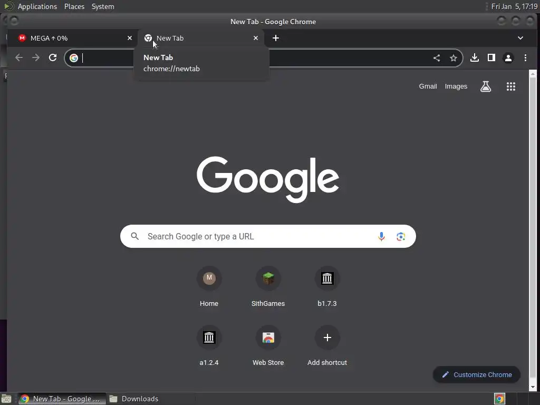The height and width of the screenshot is (405, 540).
Task: Open a new tab with plus button
Action: [276, 38]
